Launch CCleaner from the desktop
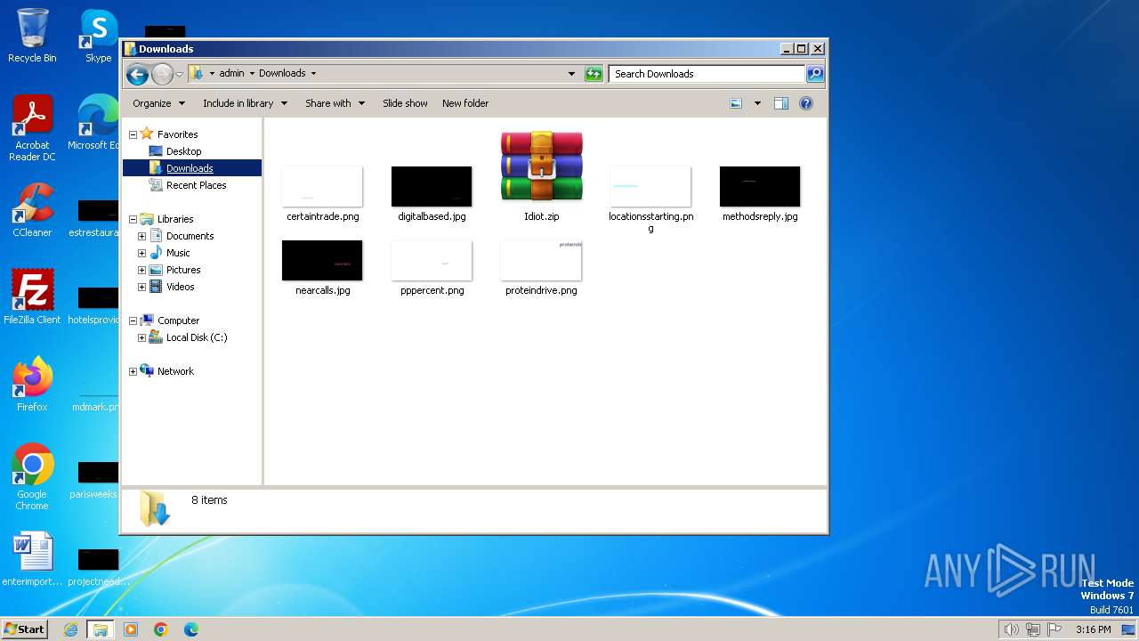Viewport: 1139px width, 641px height. pos(32,210)
